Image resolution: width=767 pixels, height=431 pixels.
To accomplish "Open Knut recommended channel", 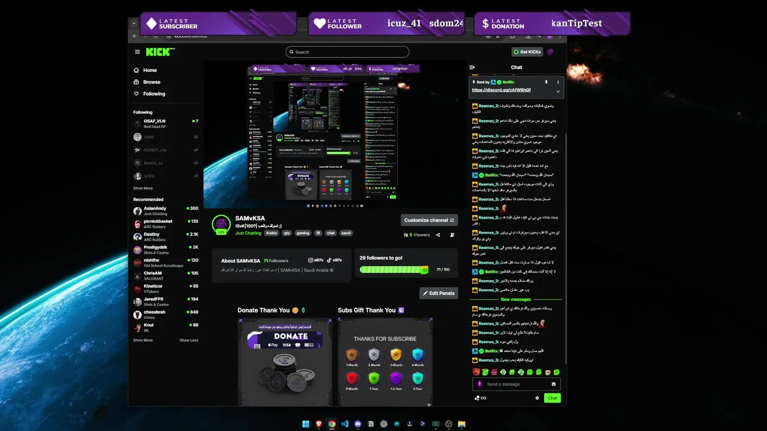I will [x=166, y=327].
